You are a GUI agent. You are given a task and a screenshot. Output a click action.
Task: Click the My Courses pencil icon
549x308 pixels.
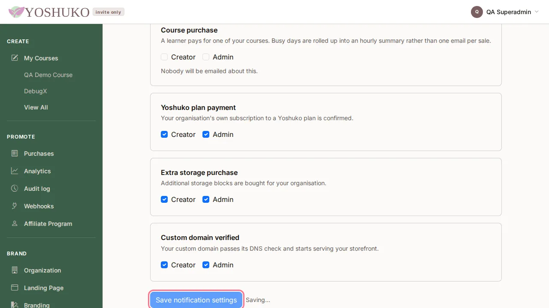pos(15,58)
